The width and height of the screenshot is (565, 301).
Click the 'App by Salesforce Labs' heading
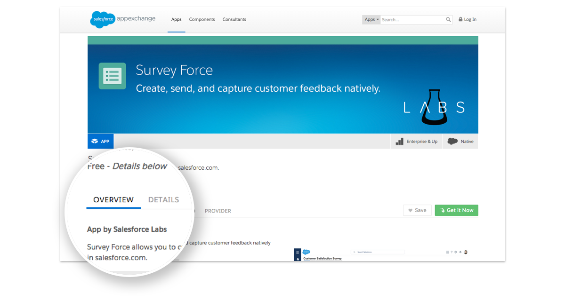point(127,230)
